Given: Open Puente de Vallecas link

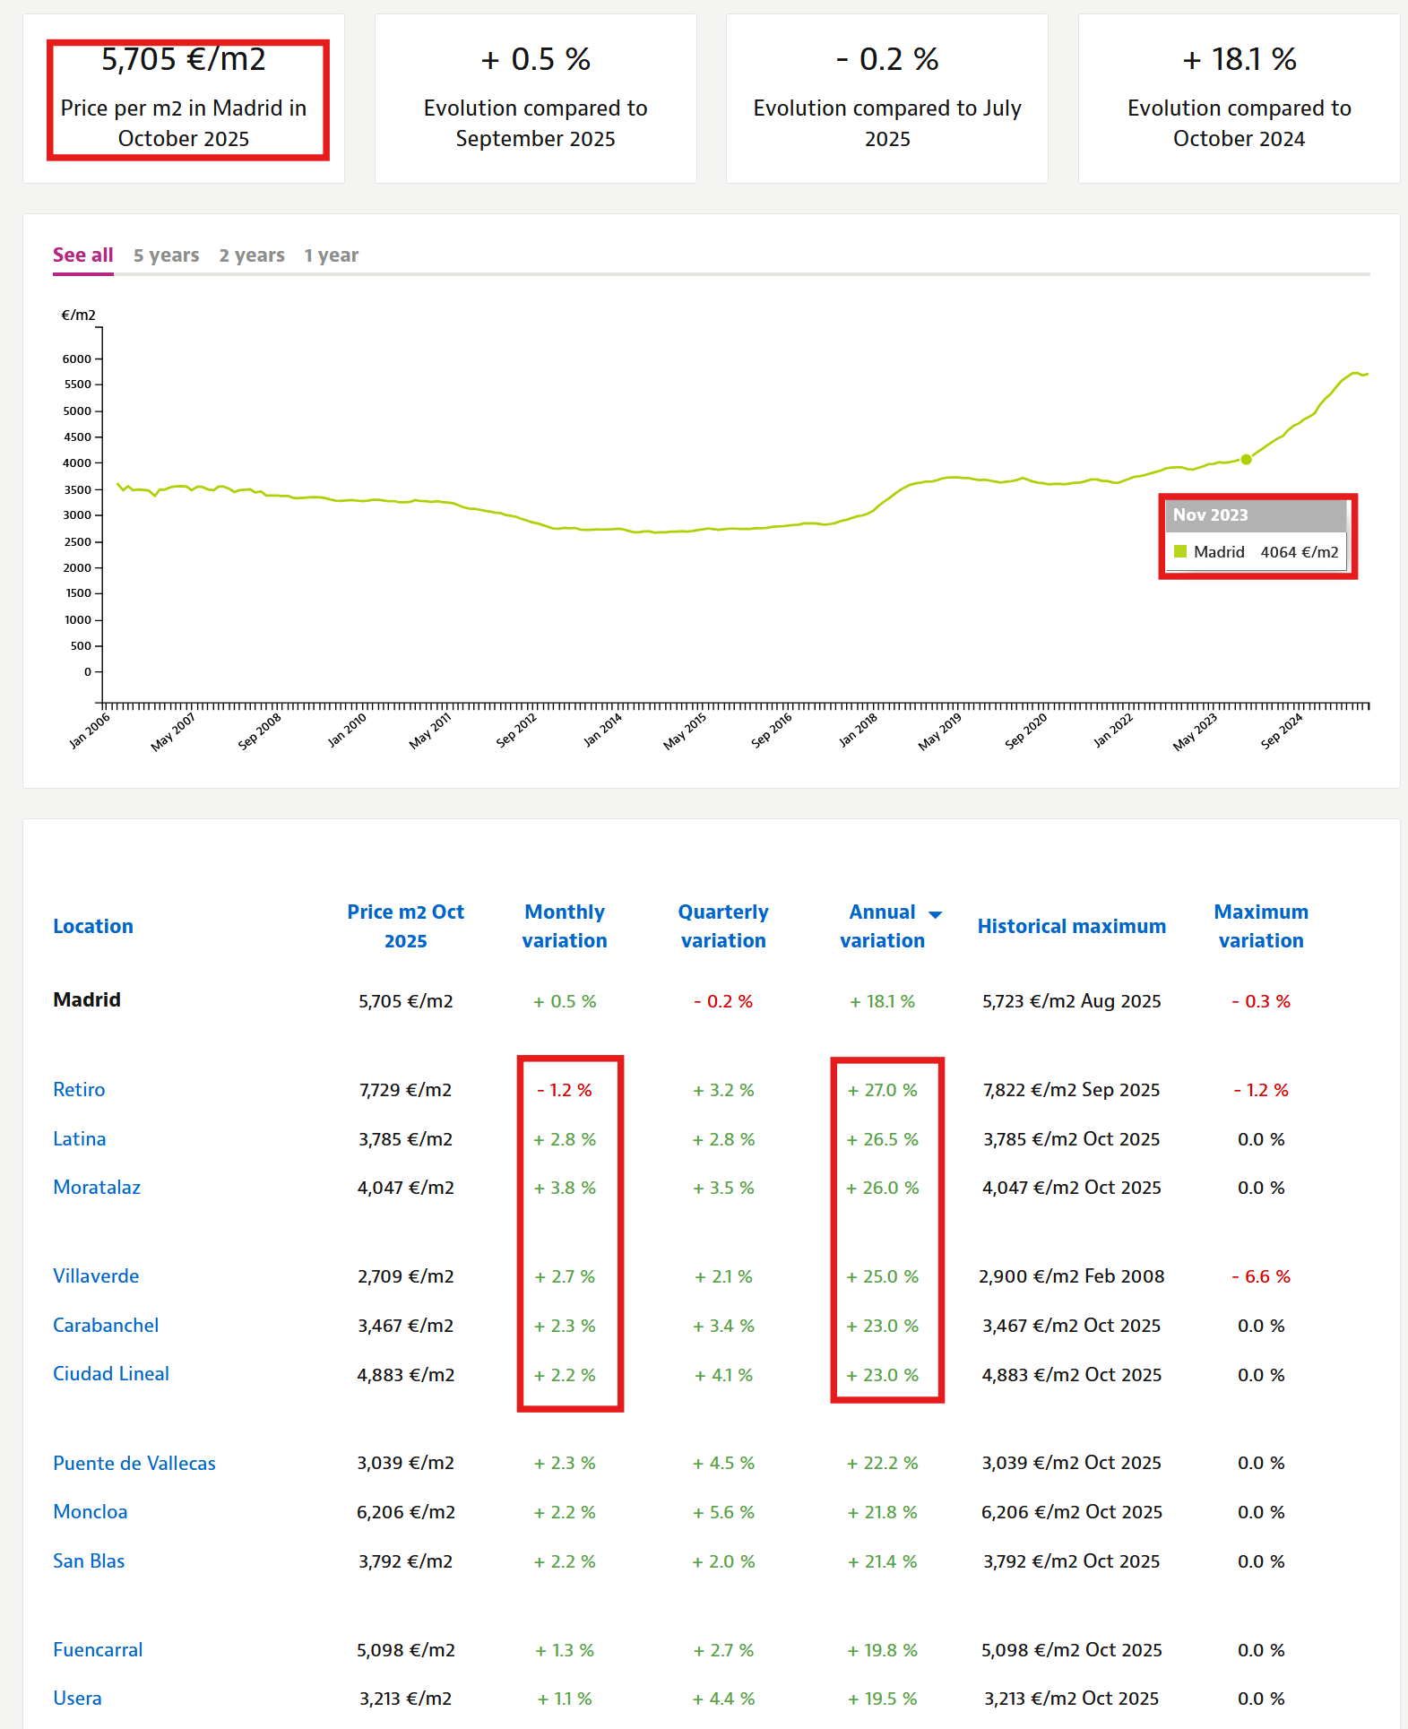Looking at the screenshot, I should tap(134, 1464).
